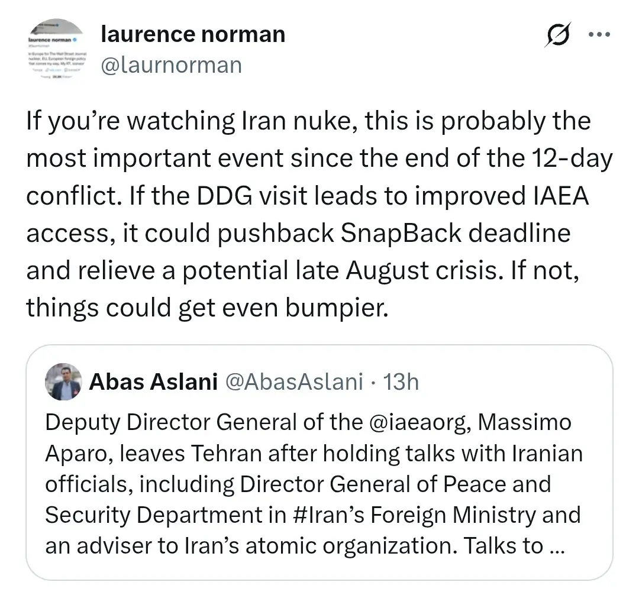Viewport: 639px width, 595px height.
Task: Click the 13h timestamp on quoted post
Action: (x=401, y=382)
